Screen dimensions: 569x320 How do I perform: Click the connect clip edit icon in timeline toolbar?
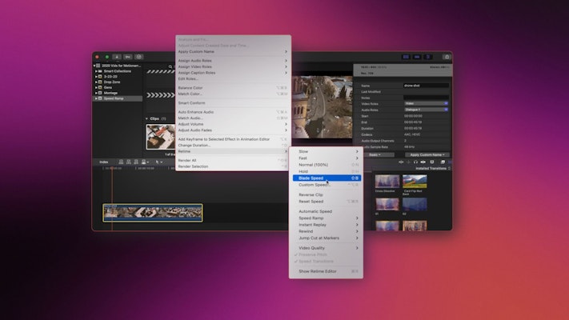click(119, 162)
